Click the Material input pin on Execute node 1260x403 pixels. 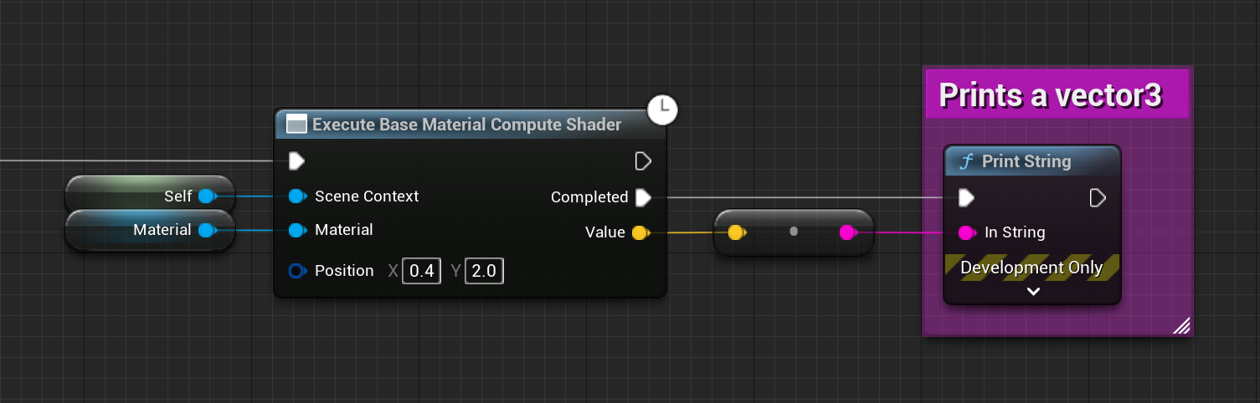pyautogui.click(x=297, y=230)
